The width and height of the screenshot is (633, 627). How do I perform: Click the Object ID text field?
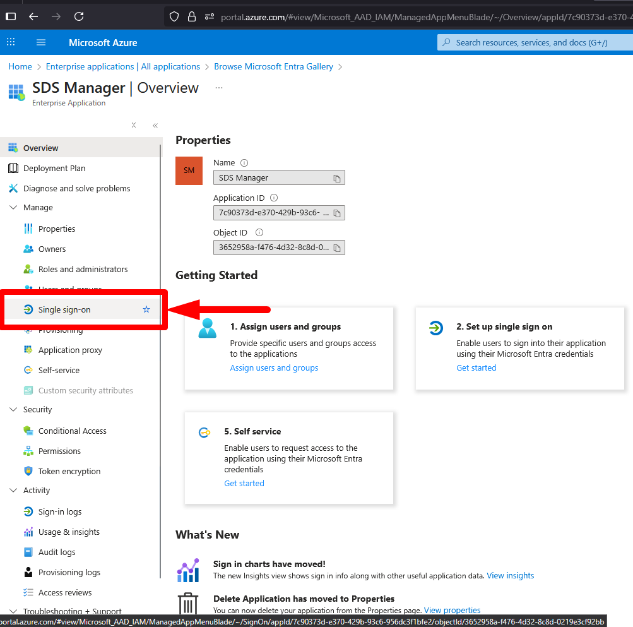(279, 248)
